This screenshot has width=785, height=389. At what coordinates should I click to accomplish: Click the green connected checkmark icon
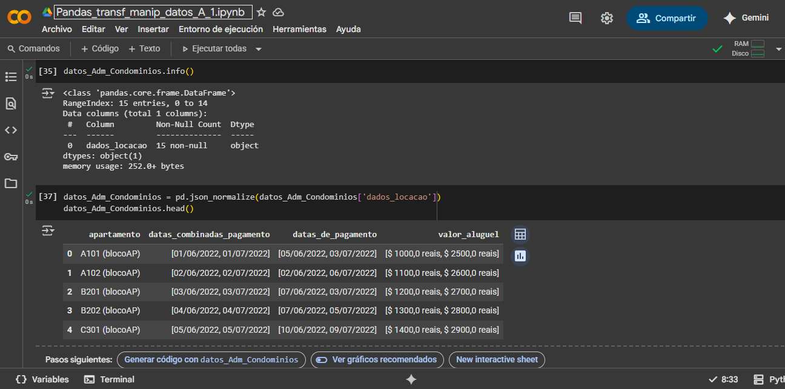click(718, 49)
